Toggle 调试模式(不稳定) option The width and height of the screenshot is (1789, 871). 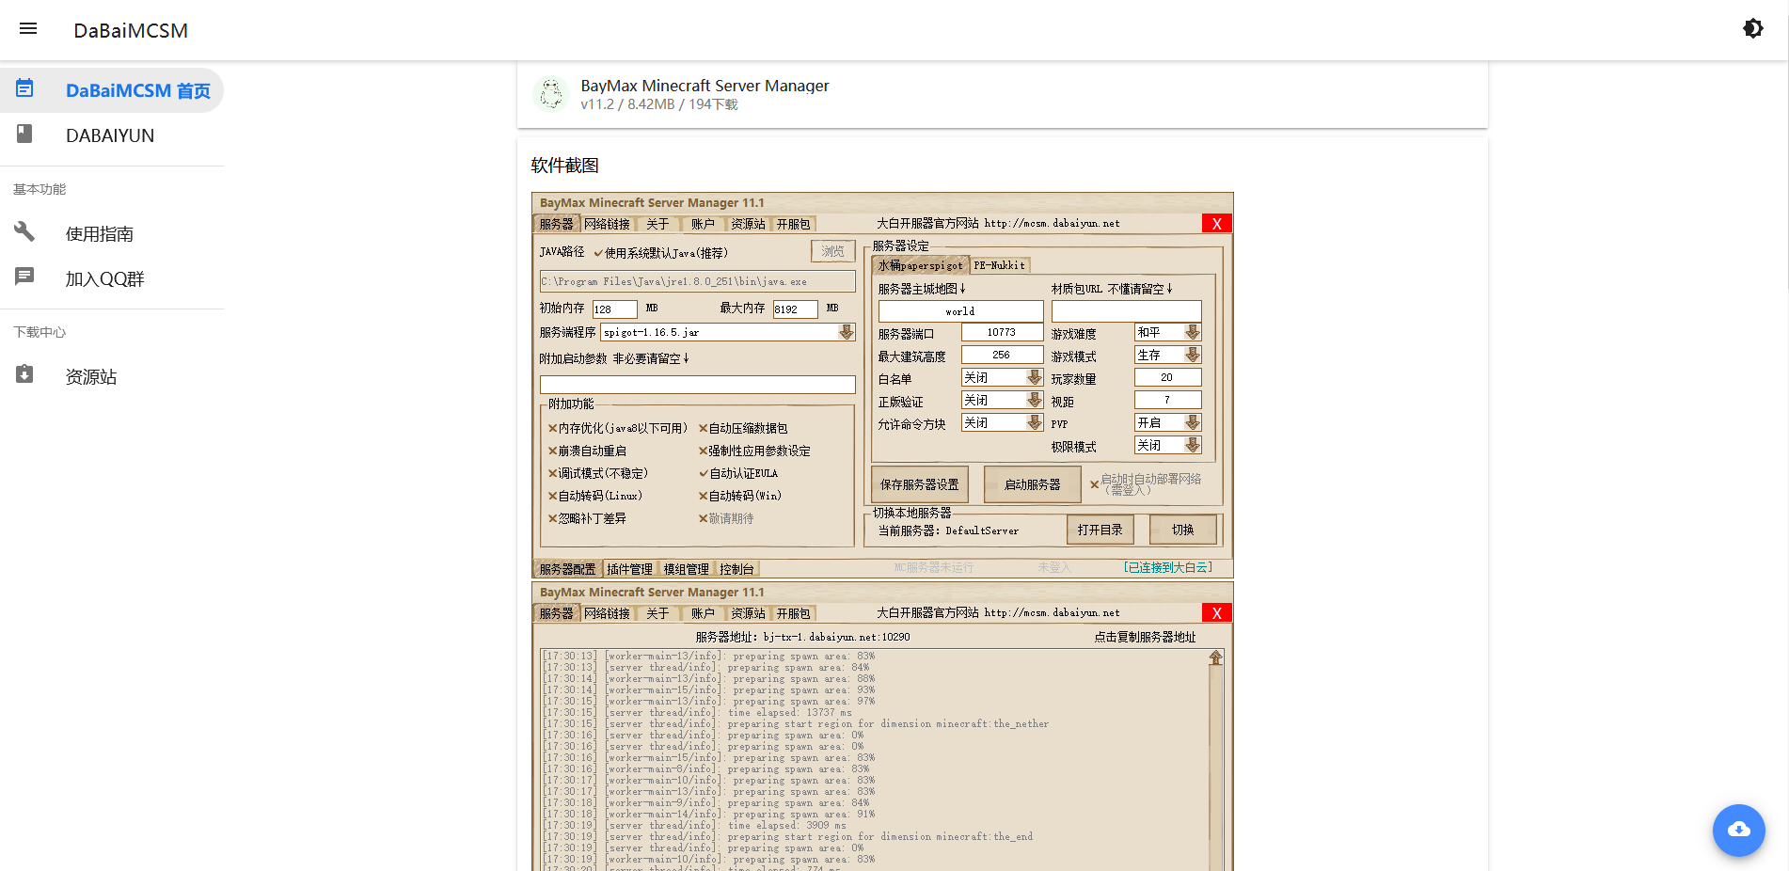click(x=598, y=473)
